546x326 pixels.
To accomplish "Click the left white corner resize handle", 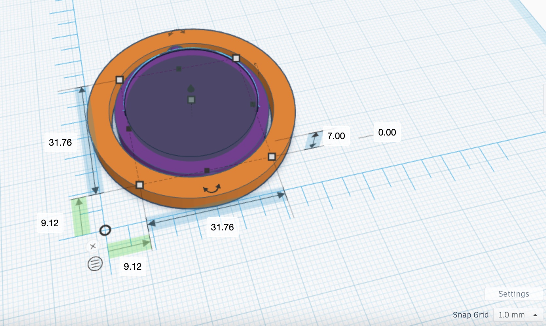I will (119, 80).
